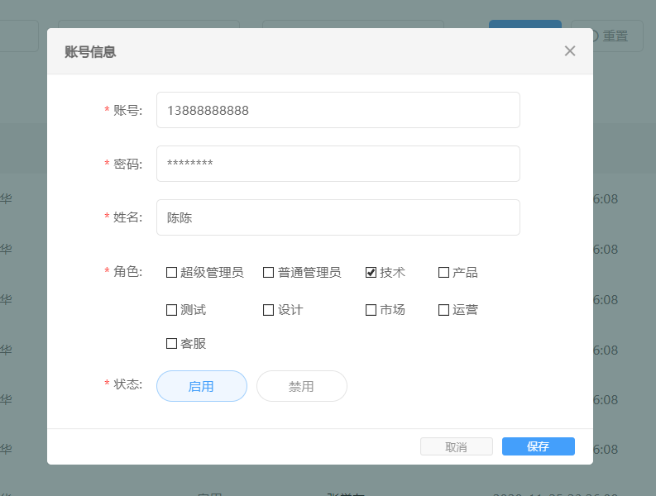
Task: Check the 普通管理员 role checkbox
Action: coord(268,273)
